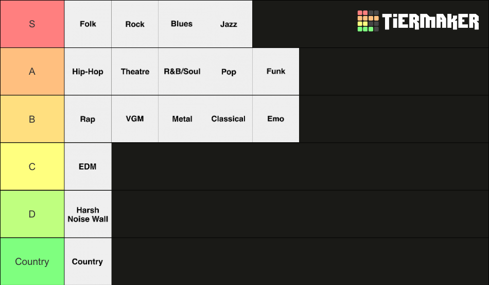Click the Funk tile in A tier
Viewport: 489px width, 285px height.
point(276,72)
